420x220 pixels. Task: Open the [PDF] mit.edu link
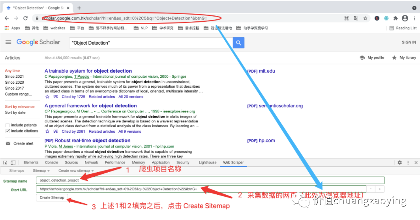click(261, 71)
